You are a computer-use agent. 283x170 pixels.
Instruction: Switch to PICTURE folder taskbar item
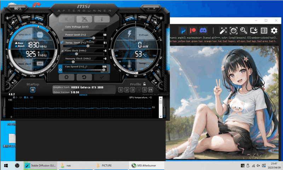tap(111, 165)
